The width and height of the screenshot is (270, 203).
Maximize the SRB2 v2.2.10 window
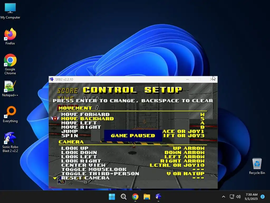(199, 79)
